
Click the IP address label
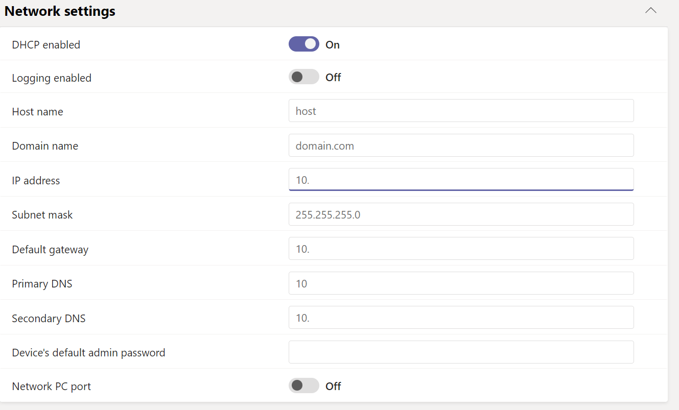[x=36, y=181]
